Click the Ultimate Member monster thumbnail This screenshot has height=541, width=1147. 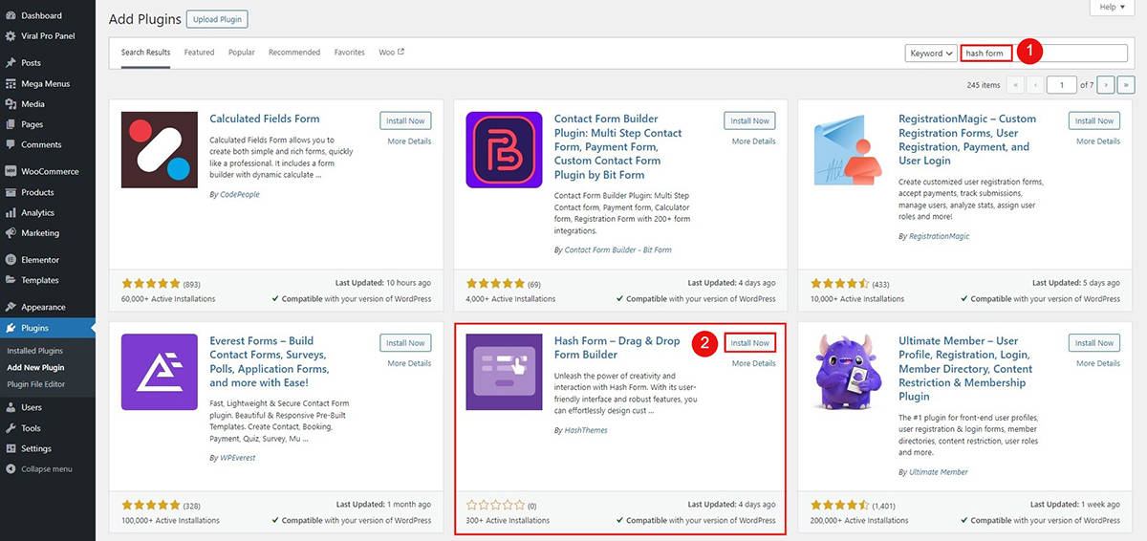coord(848,372)
